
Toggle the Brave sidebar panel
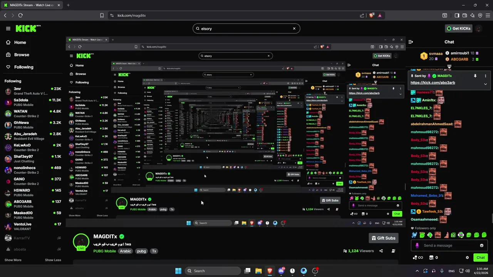[457, 15]
